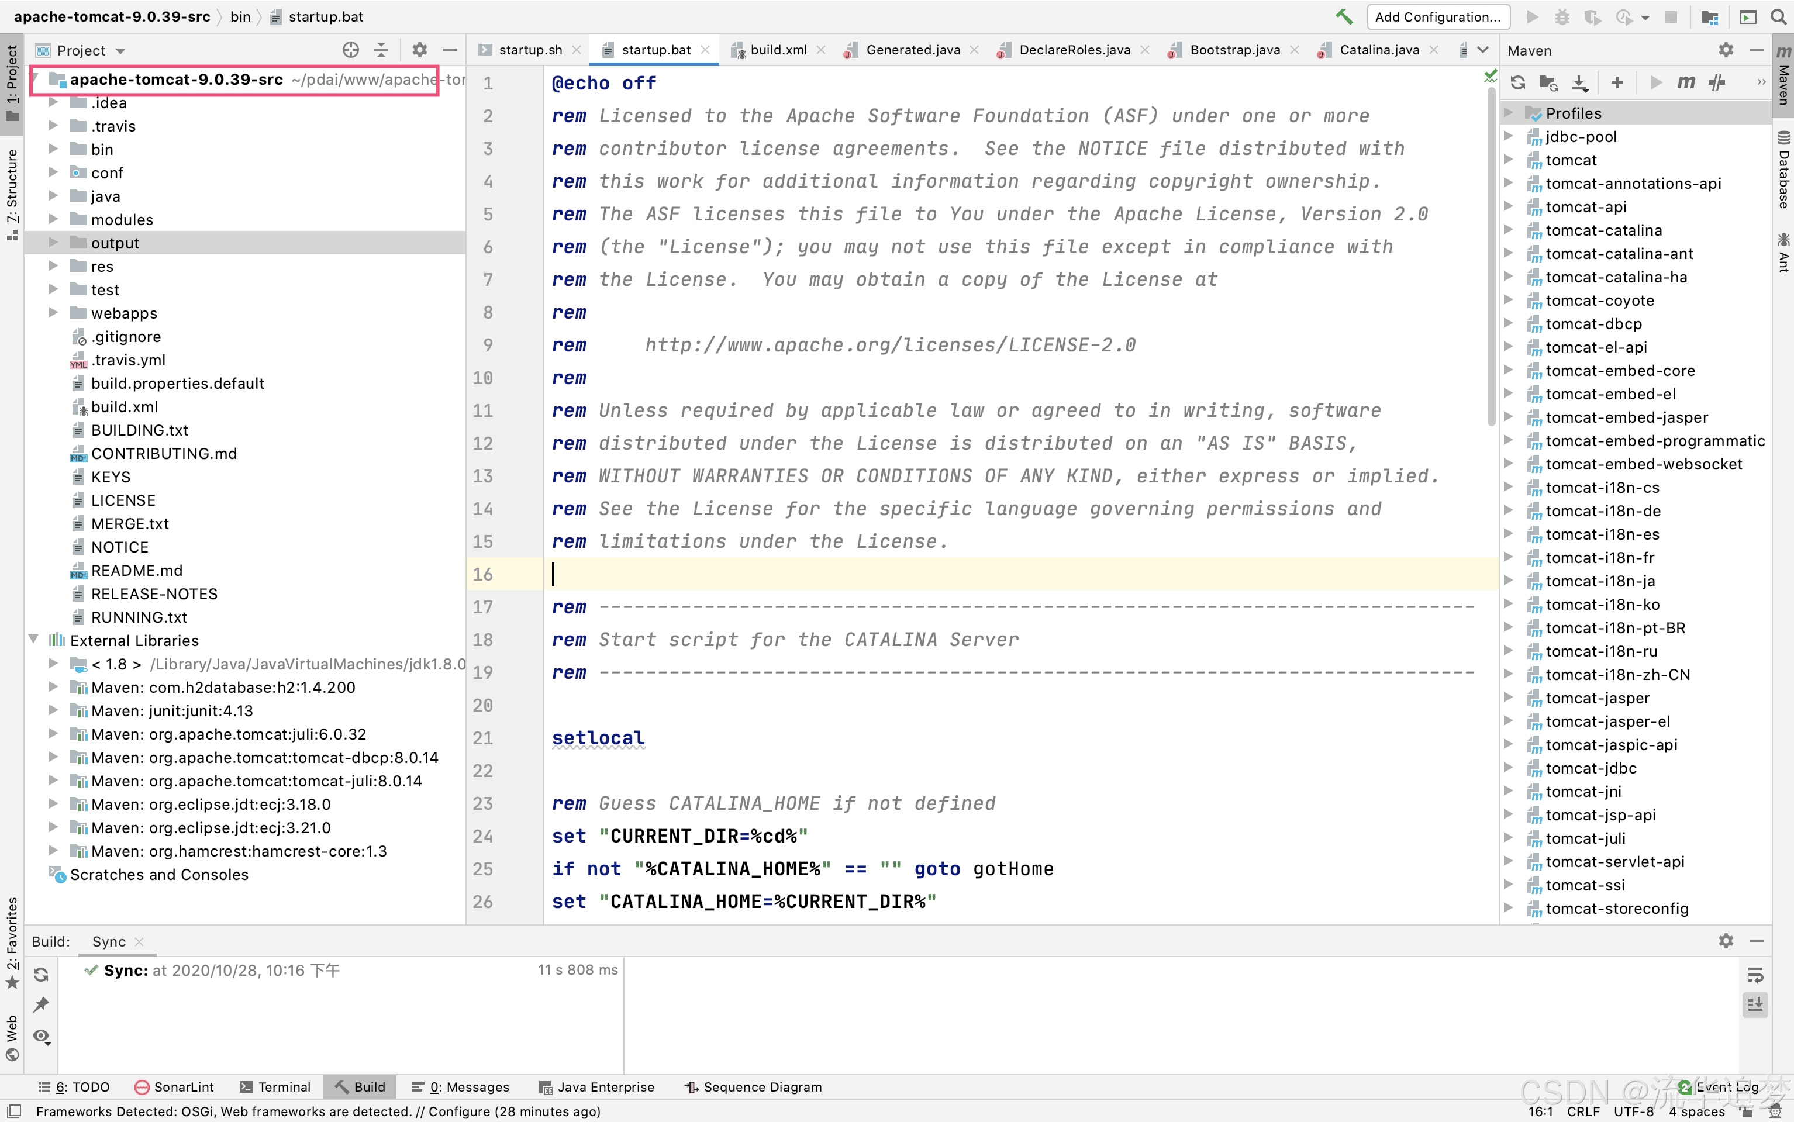The height and width of the screenshot is (1122, 1794).
Task: Click the pin tab icon in Build panel
Action: click(41, 1004)
